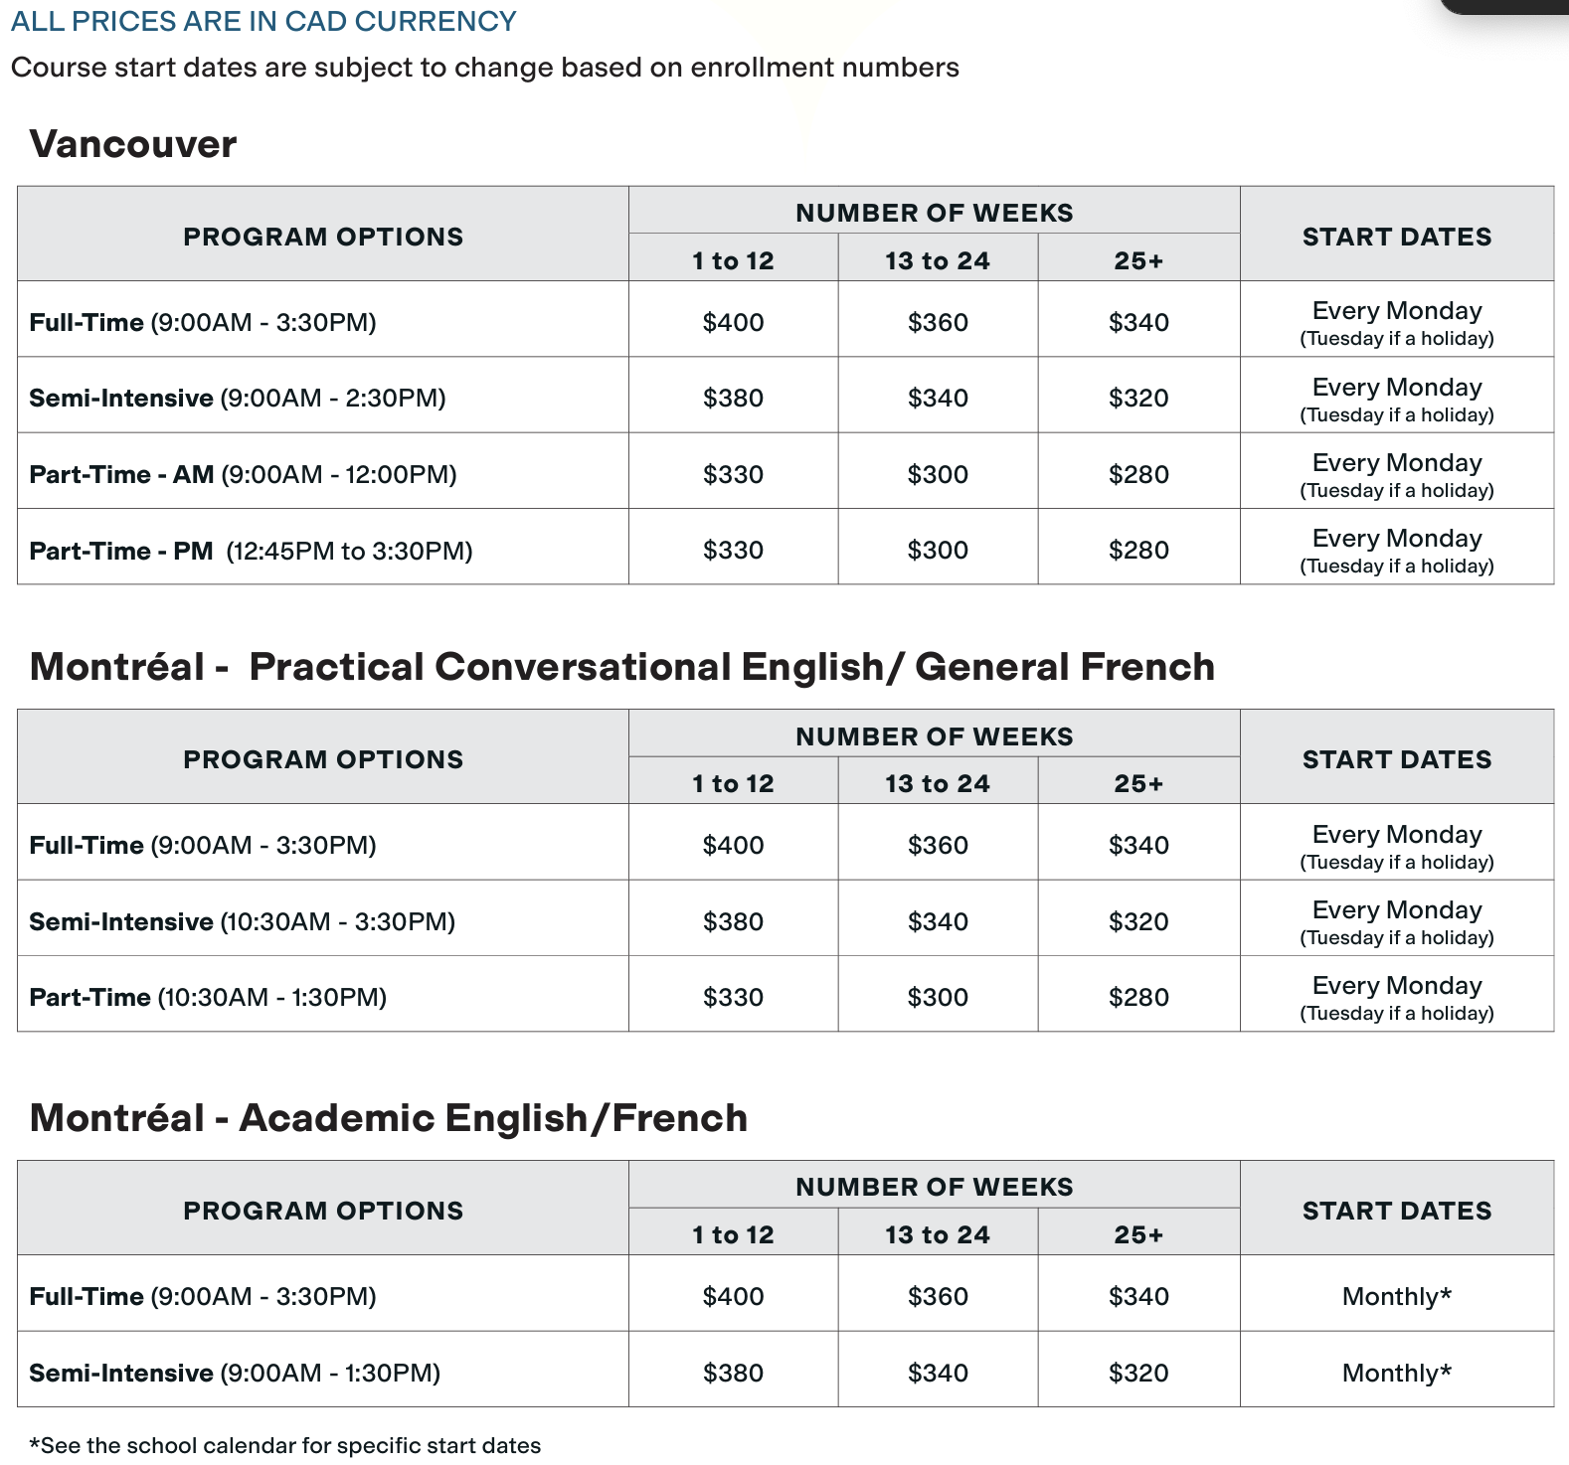Select Vancouver Part-Time - PM 13 to 24 price
1569x1465 pixels.
(937, 550)
